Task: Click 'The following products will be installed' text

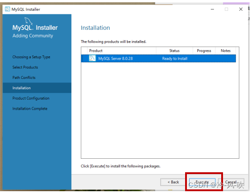Action: (113, 41)
